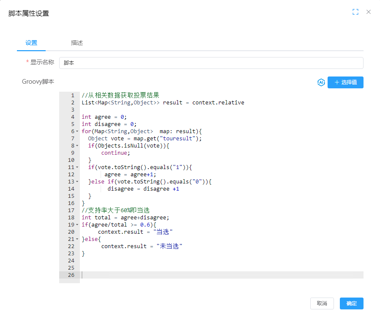Place the cursor on empty line 26

[x=211, y=275]
